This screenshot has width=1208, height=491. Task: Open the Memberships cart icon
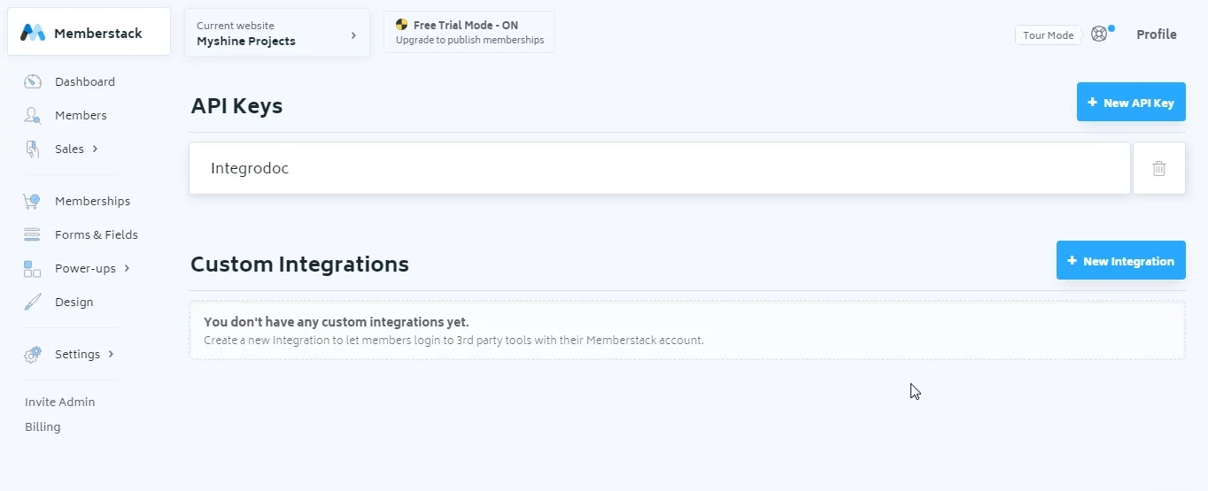point(32,201)
